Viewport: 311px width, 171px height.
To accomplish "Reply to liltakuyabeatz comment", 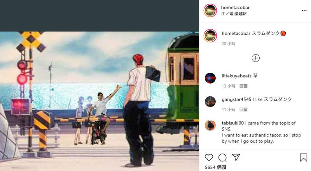I will (x=243, y=86).
